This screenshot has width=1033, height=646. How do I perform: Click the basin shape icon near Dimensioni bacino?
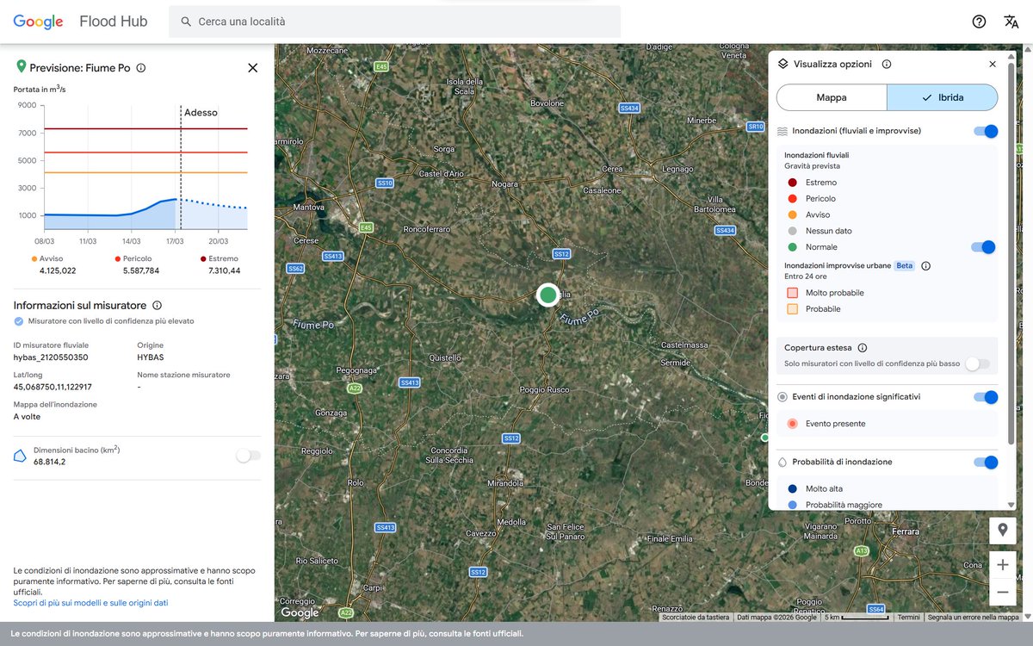pyautogui.click(x=20, y=456)
